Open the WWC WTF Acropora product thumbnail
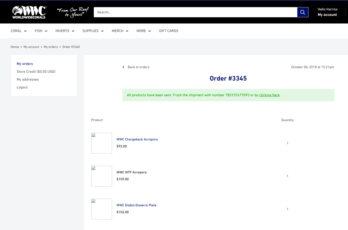The height and width of the screenshot is (230, 348). coord(101,176)
